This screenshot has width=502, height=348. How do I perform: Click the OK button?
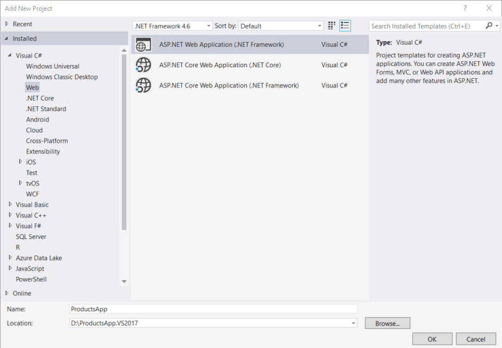tap(432, 339)
